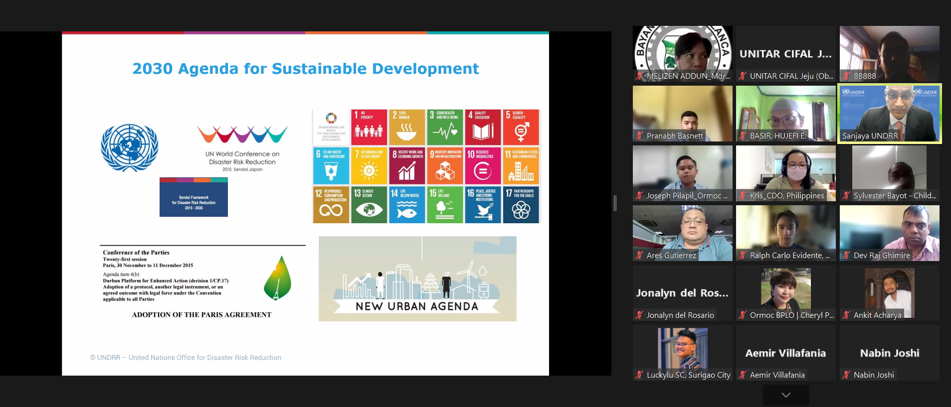Click muted mic icon beside Joseph Pilapil_Ormoc
The width and height of the screenshot is (951, 407).
[x=639, y=196]
